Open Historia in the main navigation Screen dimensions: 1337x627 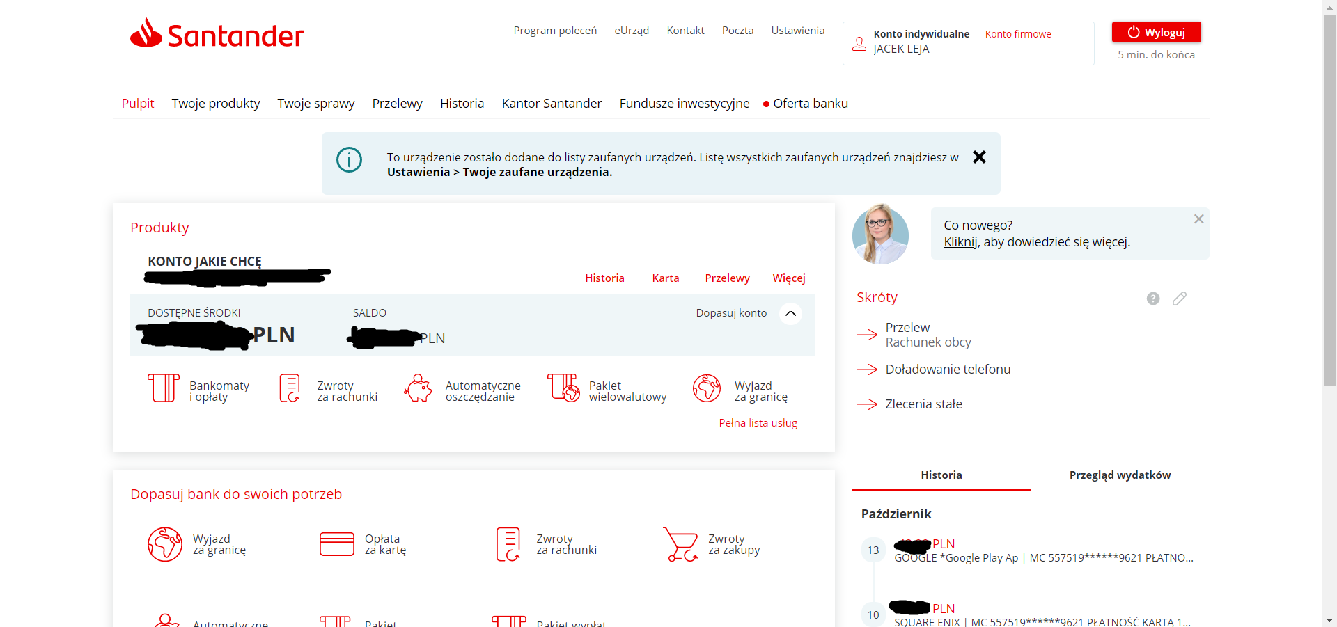[x=462, y=104]
